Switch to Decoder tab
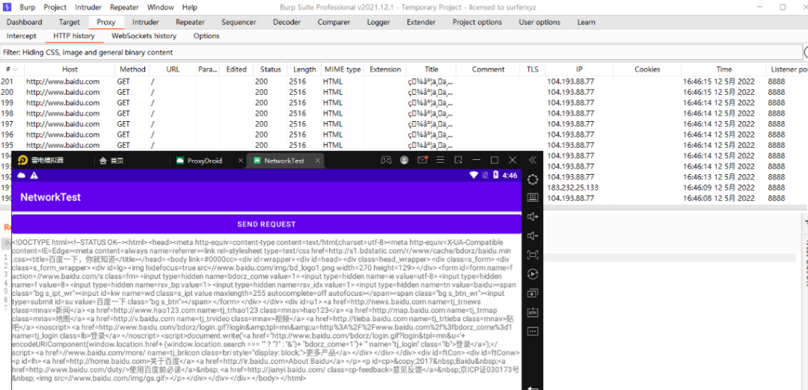 (x=287, y=22)
